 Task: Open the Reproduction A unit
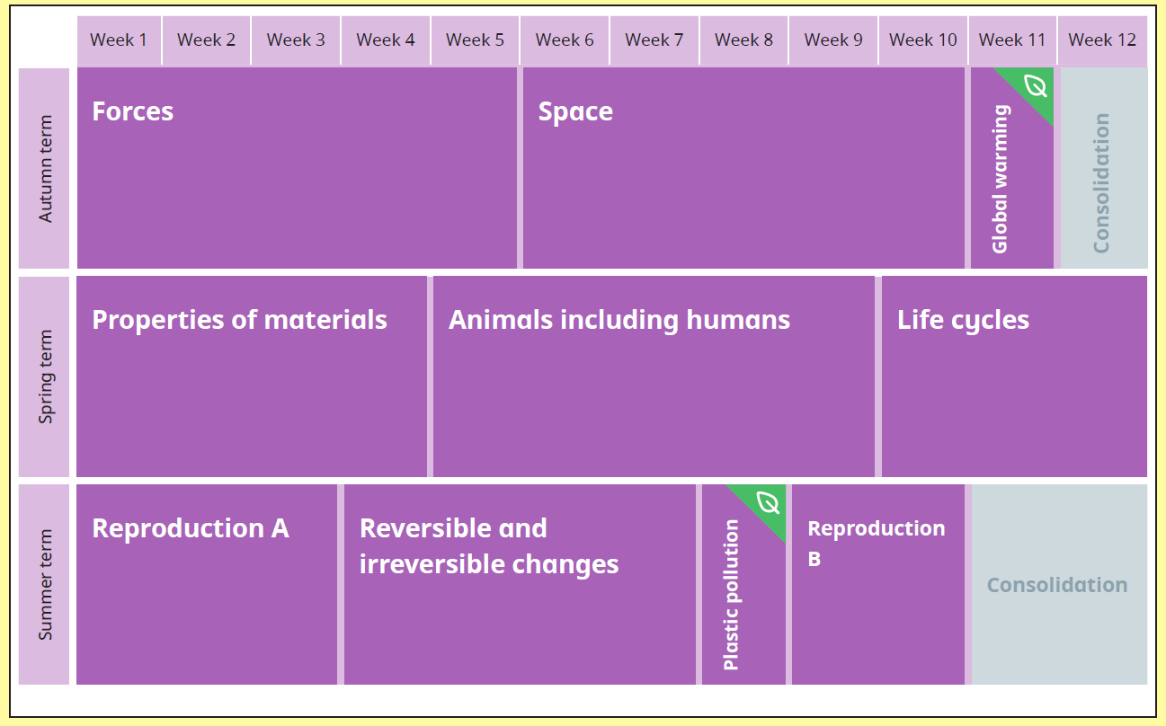tap(207, 585)
